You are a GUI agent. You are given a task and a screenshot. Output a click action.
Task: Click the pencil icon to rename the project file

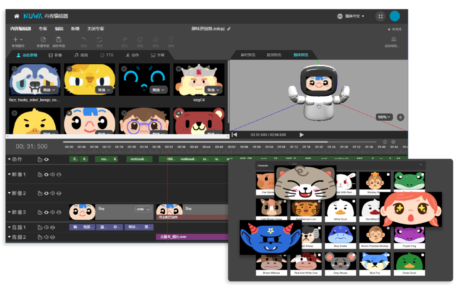coord(229,29)
